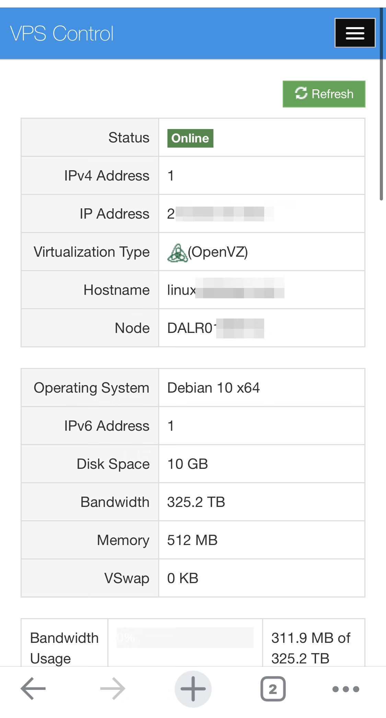Open the browser three-dots more menu

[x=346, y=688]
